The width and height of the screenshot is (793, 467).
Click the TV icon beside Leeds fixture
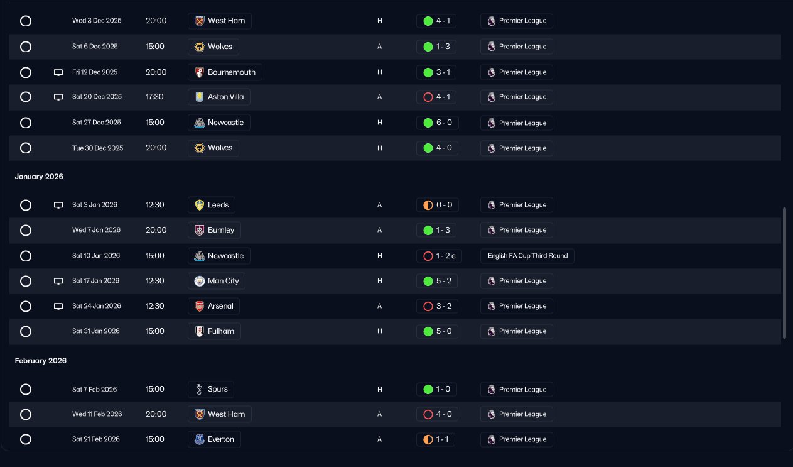tap(58, 205)
